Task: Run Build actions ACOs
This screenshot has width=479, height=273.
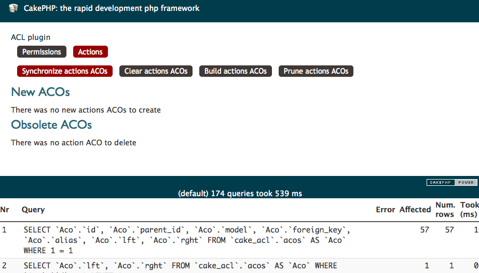Action: 235,71
